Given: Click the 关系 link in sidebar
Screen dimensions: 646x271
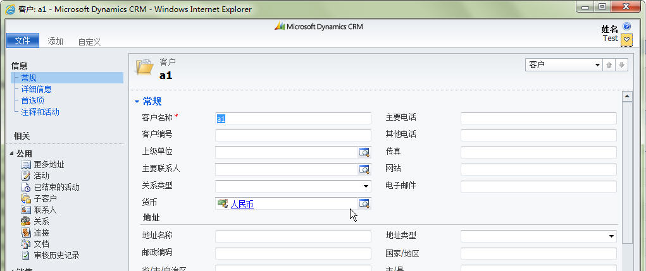Looking at the screenshot, I should 42,221.
